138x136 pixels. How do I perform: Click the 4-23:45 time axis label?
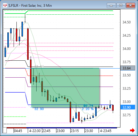(106, 131)
